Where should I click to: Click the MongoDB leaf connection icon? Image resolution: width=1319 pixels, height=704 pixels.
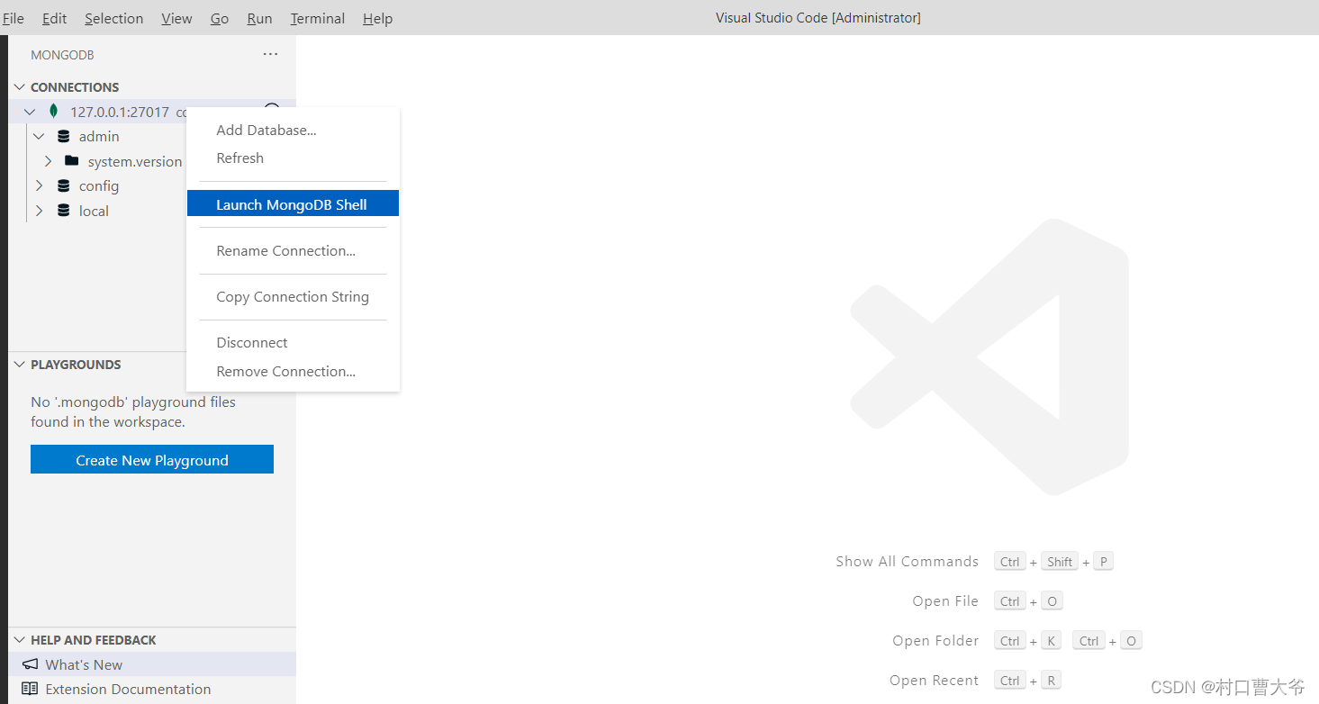click(x=54, y=112)
